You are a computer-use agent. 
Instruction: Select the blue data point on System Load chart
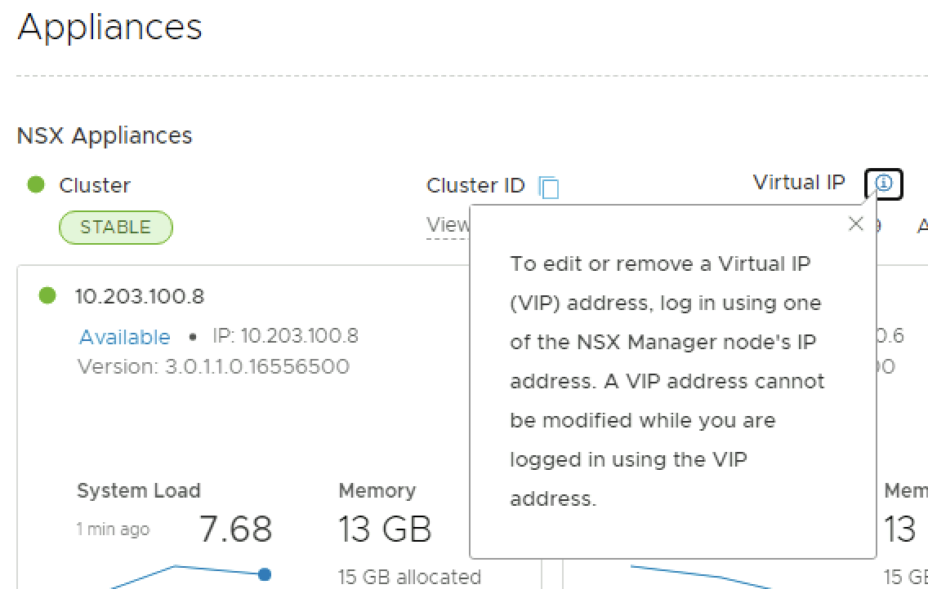[x=264, y=574]
